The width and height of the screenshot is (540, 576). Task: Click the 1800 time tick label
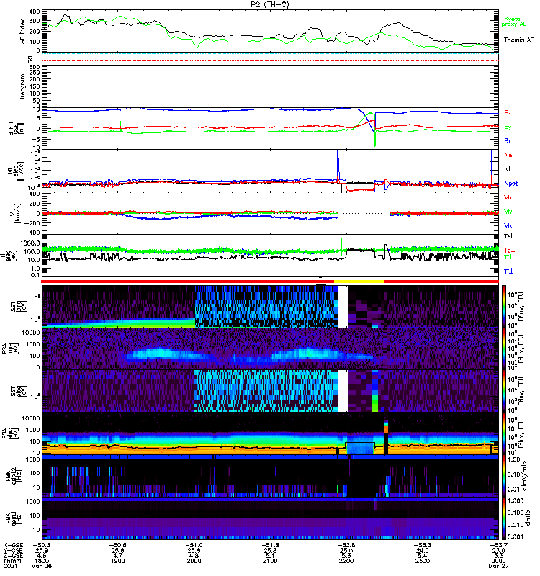point(41,561)
